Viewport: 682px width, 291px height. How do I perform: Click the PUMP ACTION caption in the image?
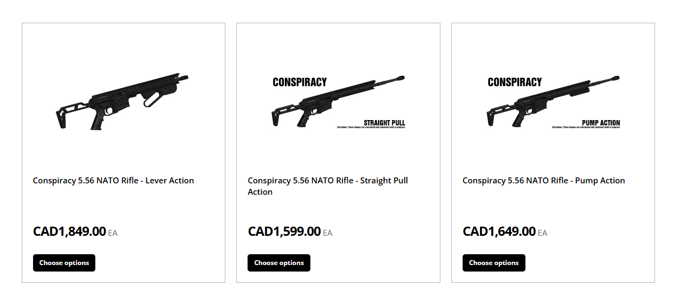601,123
